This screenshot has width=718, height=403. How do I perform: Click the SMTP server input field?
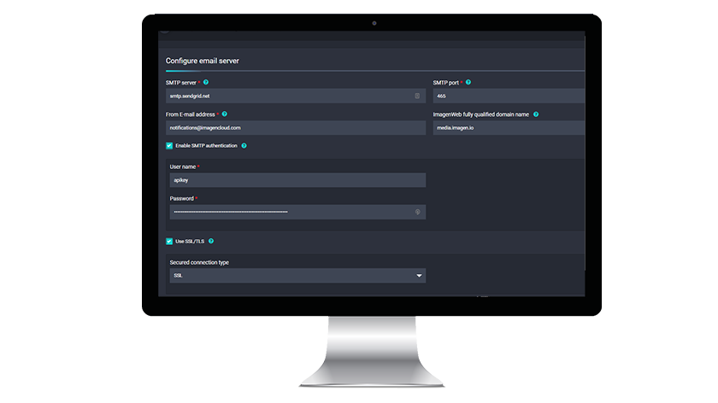click(296, 96)
